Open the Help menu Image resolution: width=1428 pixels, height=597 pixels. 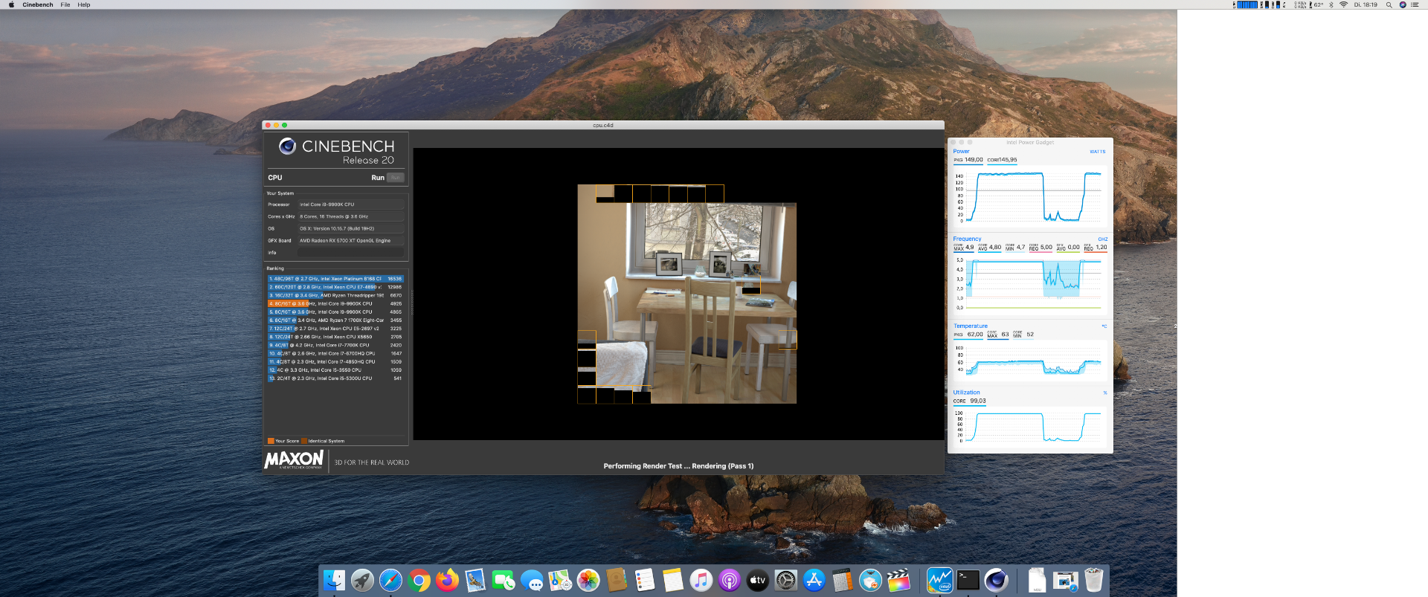pyautogui.click(x=84, y=4)
